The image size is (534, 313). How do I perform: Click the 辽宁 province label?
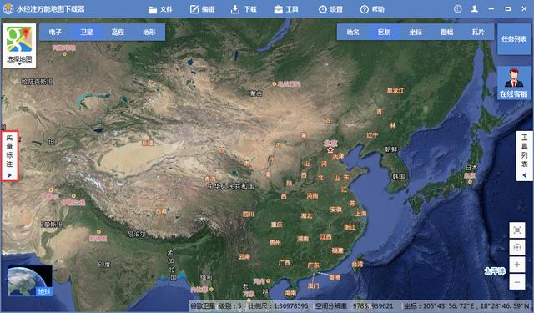[x=372, y=135]
